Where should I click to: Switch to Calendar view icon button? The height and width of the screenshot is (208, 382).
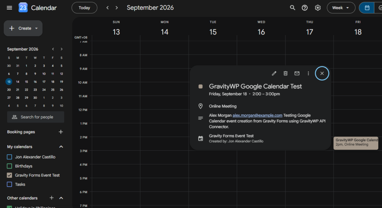(x=367, y=8)
